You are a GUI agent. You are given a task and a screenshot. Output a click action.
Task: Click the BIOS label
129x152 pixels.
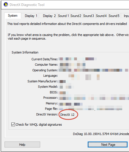click(54, 92)
